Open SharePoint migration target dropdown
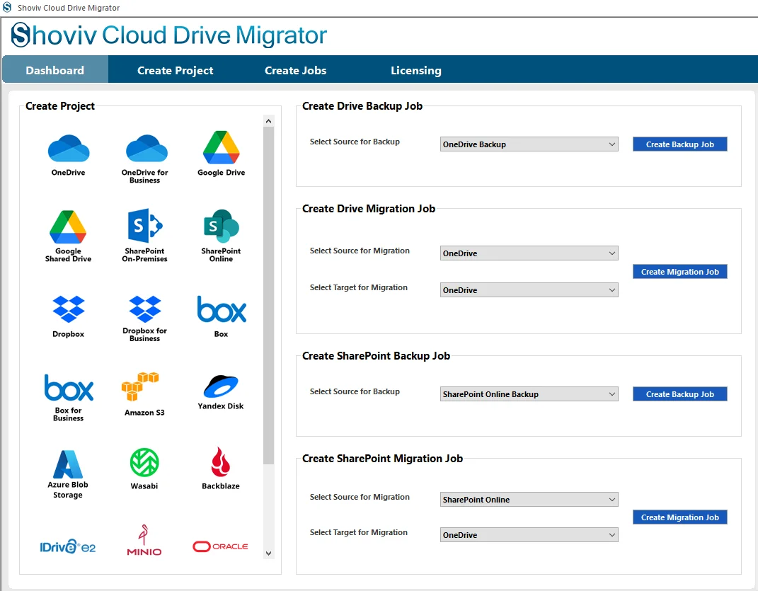The image size is (758, 591). coord(529,534)
